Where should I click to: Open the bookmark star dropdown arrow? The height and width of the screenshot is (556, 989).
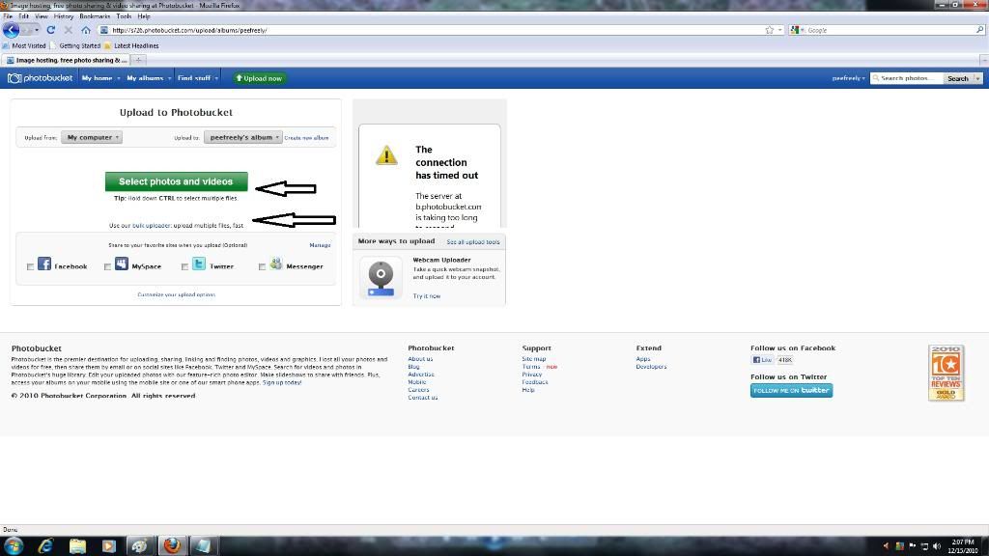(780, 30)
